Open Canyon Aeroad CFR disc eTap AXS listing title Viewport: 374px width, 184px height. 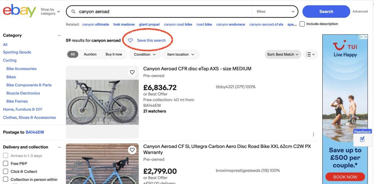(x=197, y=69)
